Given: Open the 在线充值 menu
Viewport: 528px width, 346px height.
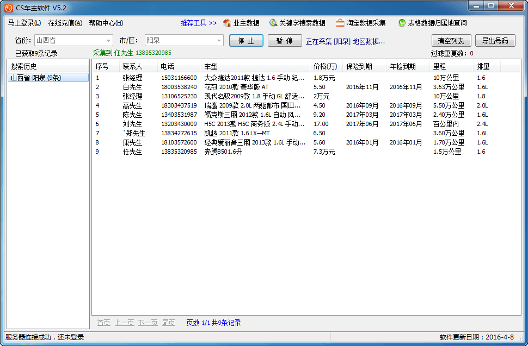Looking at the screenshot, I should [65, 23].
